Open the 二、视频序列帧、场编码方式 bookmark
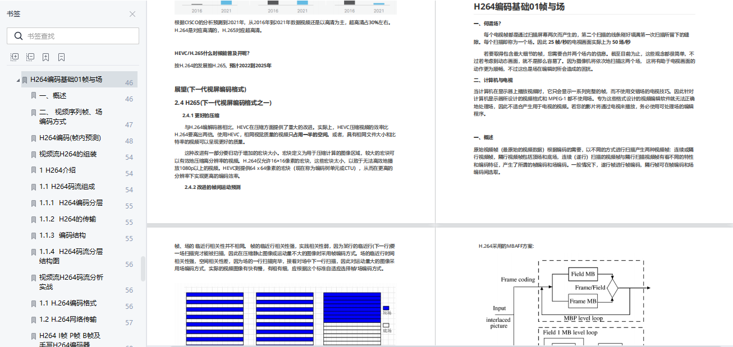This screenshot has height=347, width=733. [x=67, y=116]
